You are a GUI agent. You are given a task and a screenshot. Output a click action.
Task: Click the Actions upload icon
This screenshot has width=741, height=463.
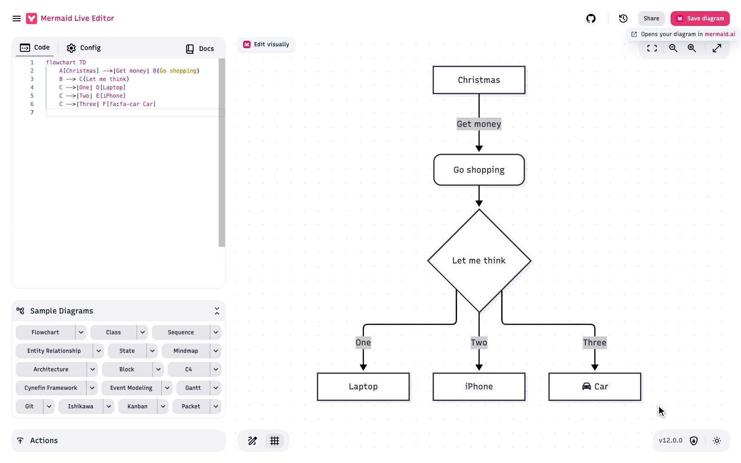[20, 441]
